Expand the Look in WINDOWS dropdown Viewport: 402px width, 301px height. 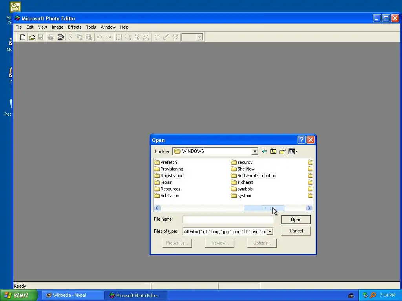pos(254,151)
